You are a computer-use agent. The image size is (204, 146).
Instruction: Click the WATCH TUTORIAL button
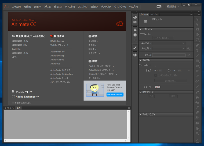pos(115,94)
